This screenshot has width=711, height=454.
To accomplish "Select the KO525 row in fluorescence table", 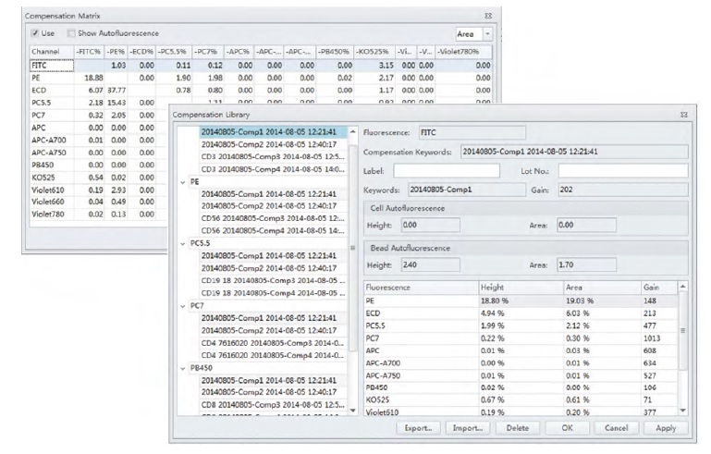I will [521, 400].
